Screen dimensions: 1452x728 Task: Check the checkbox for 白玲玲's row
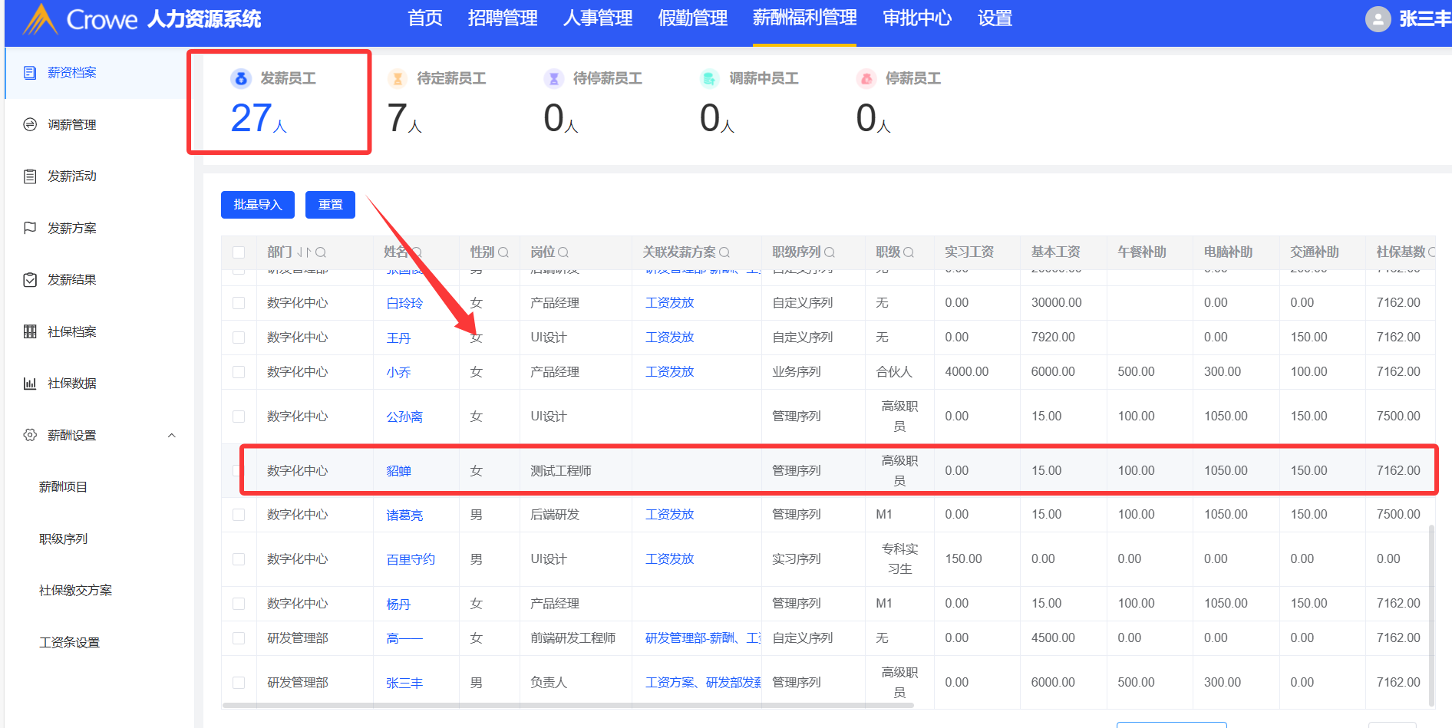click(x=239, y=303)
